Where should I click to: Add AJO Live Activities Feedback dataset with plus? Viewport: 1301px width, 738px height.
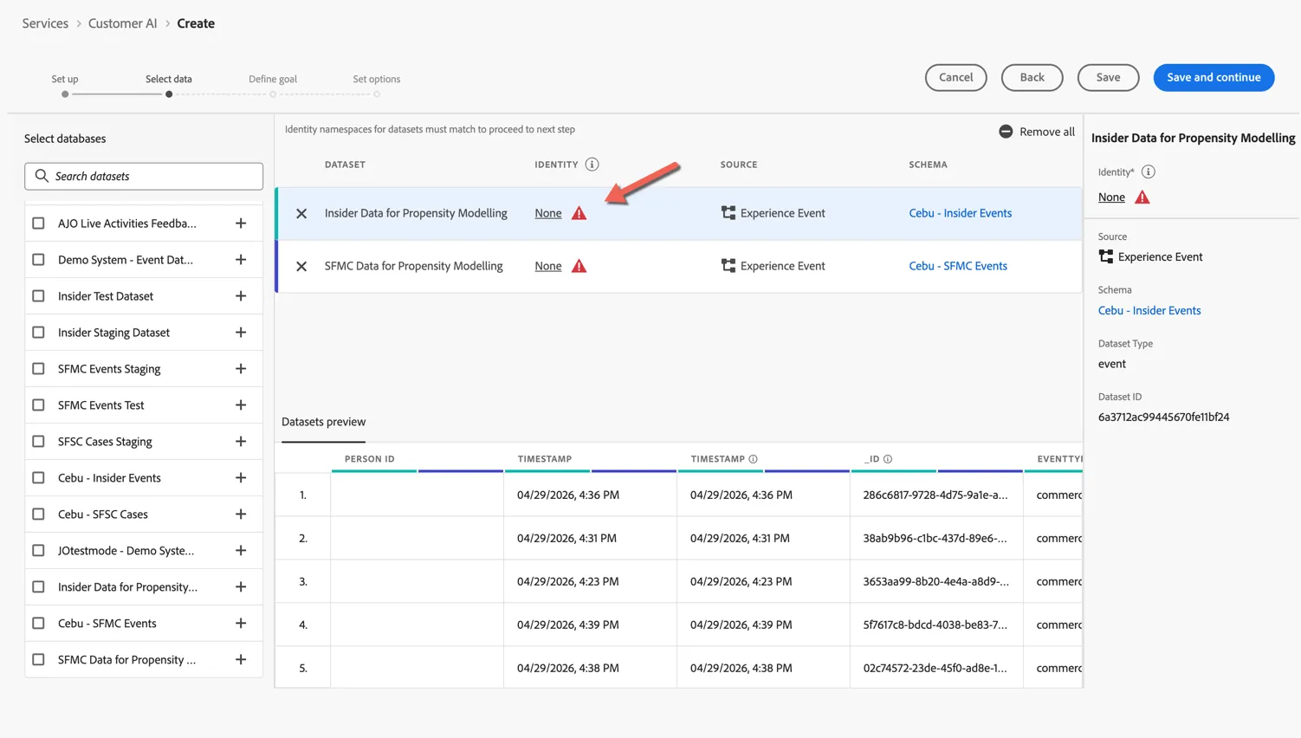coord(241,223)
